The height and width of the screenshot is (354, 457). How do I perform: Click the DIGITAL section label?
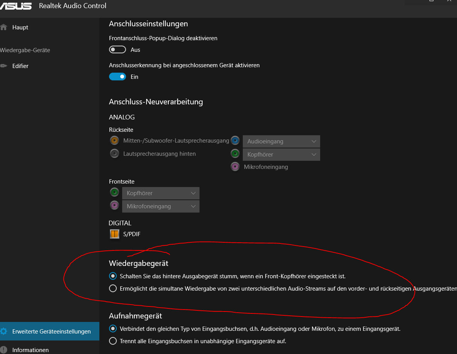[x=120, y=223]
